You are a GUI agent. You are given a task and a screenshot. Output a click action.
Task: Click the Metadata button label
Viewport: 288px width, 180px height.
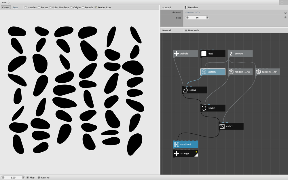point(193,7)
